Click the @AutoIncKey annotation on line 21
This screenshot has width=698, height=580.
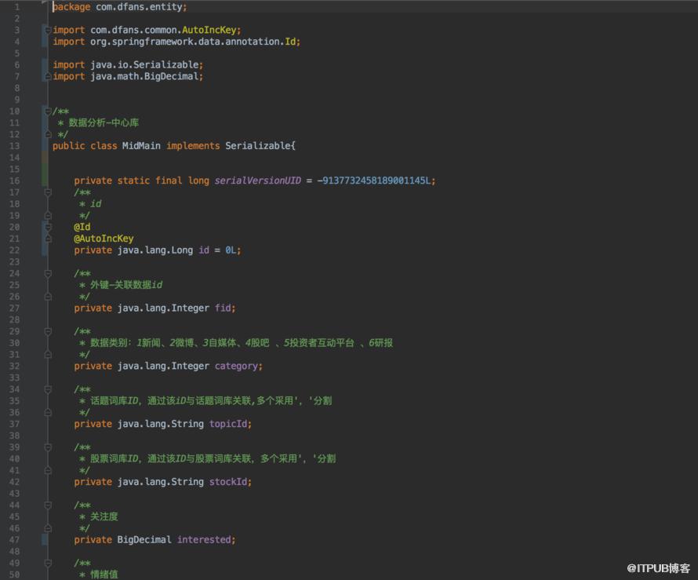(104, 239)
